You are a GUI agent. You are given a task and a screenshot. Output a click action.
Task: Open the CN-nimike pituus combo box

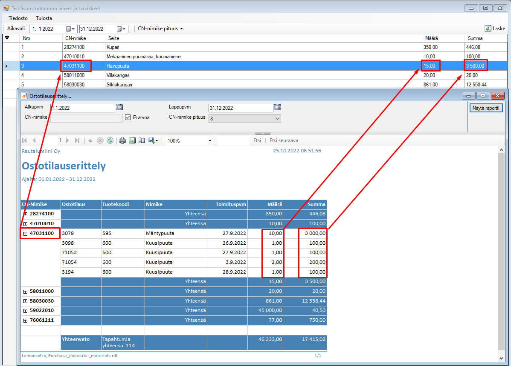[x=244, y=119]
